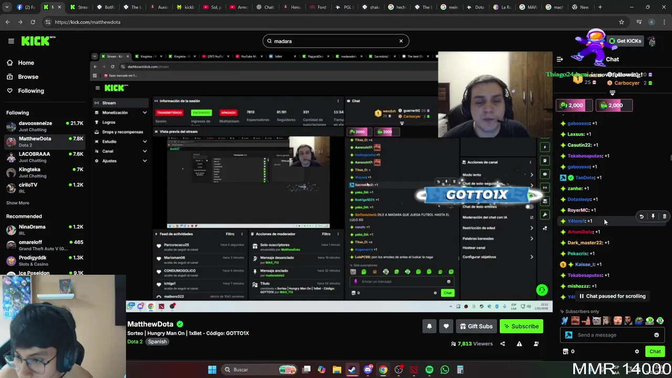Collapse the chat panel arrow icon
Image resolution: width=672 pixels, height=378 pixels.
coord(560,59)
